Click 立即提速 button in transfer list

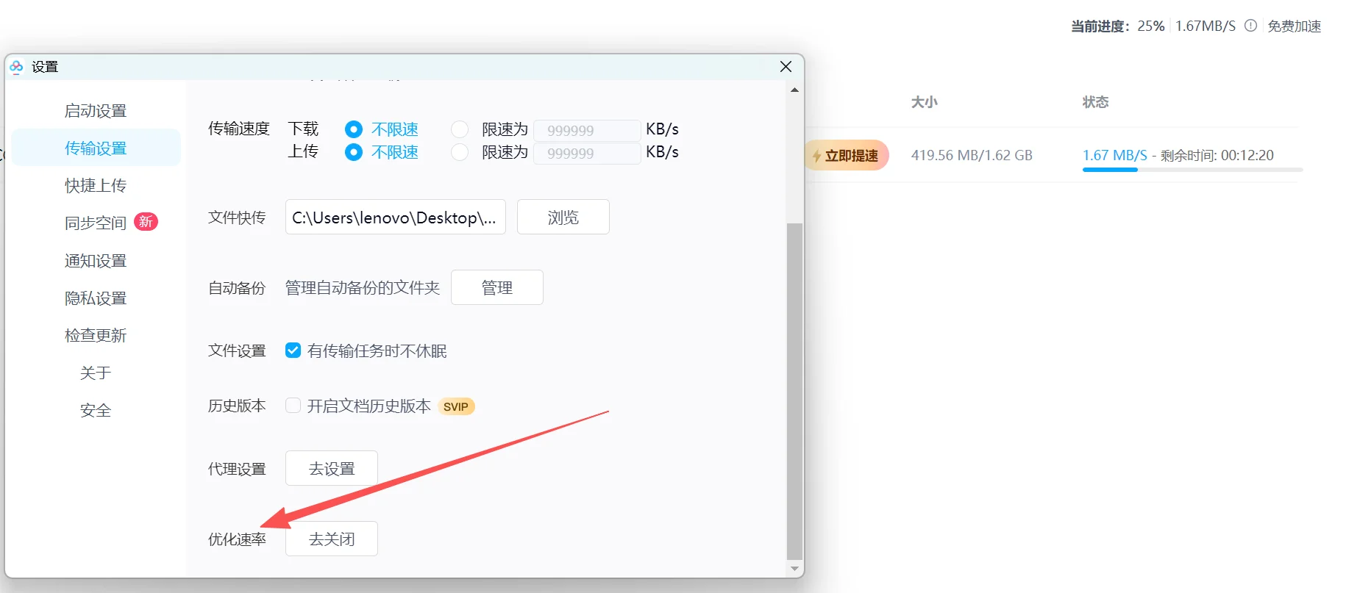pos(847,155)
